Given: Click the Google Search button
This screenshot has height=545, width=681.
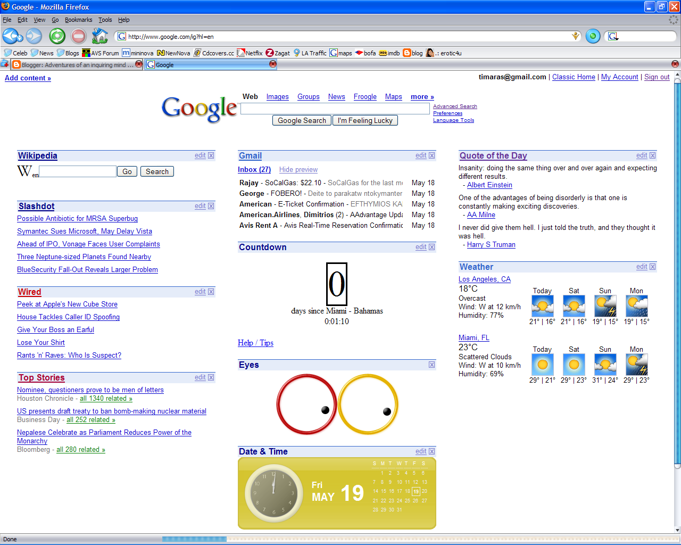Looking at the screenshot, I should point(302,120).
